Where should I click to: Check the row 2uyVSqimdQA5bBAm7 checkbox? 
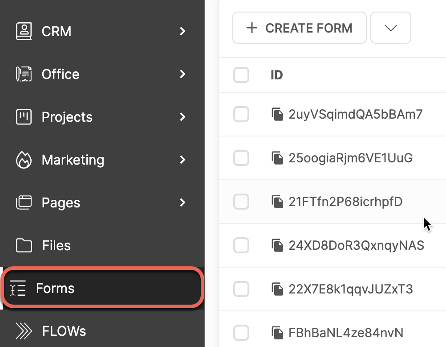click(x=241, y=114)
